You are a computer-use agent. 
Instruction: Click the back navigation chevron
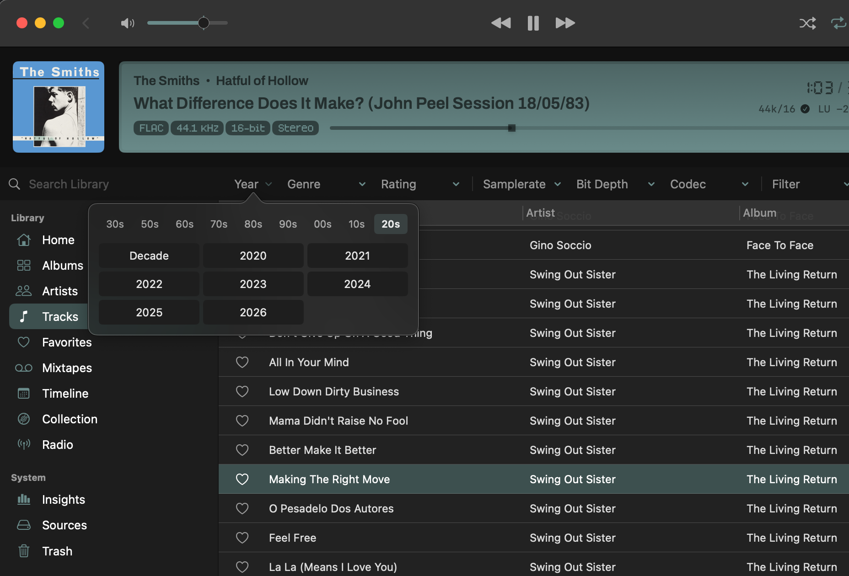pyautogui.click(x=86, y=23)
